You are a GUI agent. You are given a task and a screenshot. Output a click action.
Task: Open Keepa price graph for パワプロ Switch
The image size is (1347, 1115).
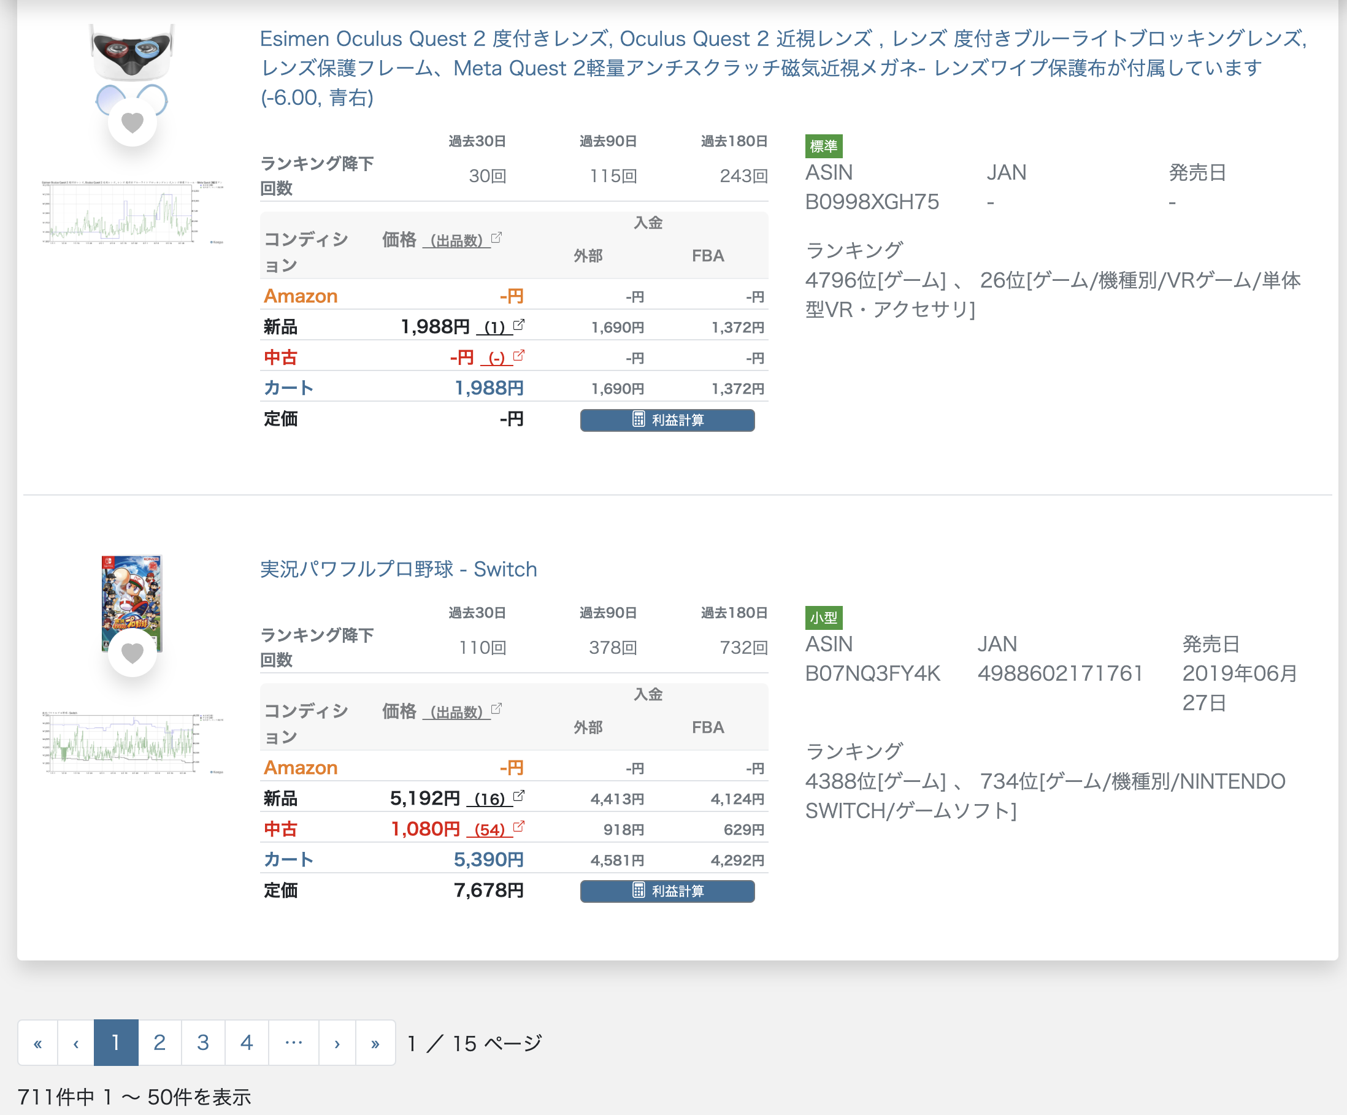click(132, 743)
